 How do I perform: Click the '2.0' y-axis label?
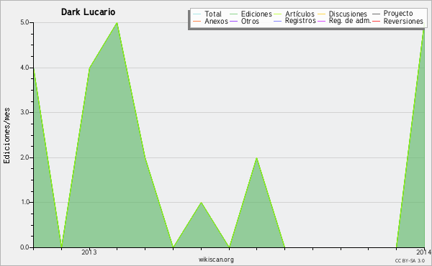pyautogui.click(x=24, y=157)
